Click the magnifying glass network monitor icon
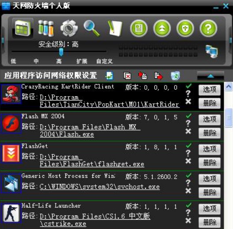This screenshot has height=229, width=233. 92,29
